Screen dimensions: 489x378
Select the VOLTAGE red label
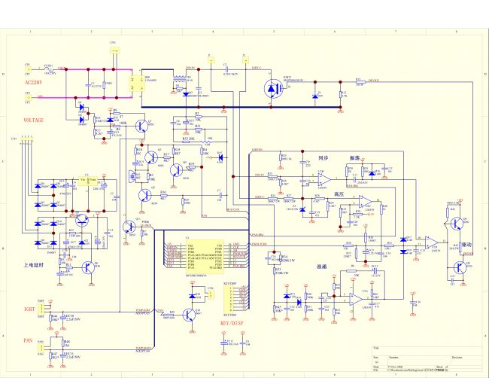pos(34,120)
